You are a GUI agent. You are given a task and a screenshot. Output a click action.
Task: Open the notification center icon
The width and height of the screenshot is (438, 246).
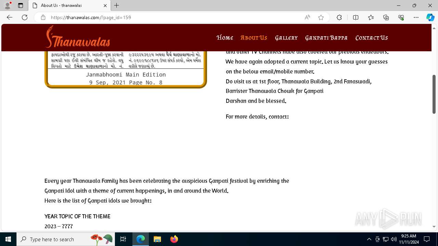pyautogui.click(x=427, y=239)
